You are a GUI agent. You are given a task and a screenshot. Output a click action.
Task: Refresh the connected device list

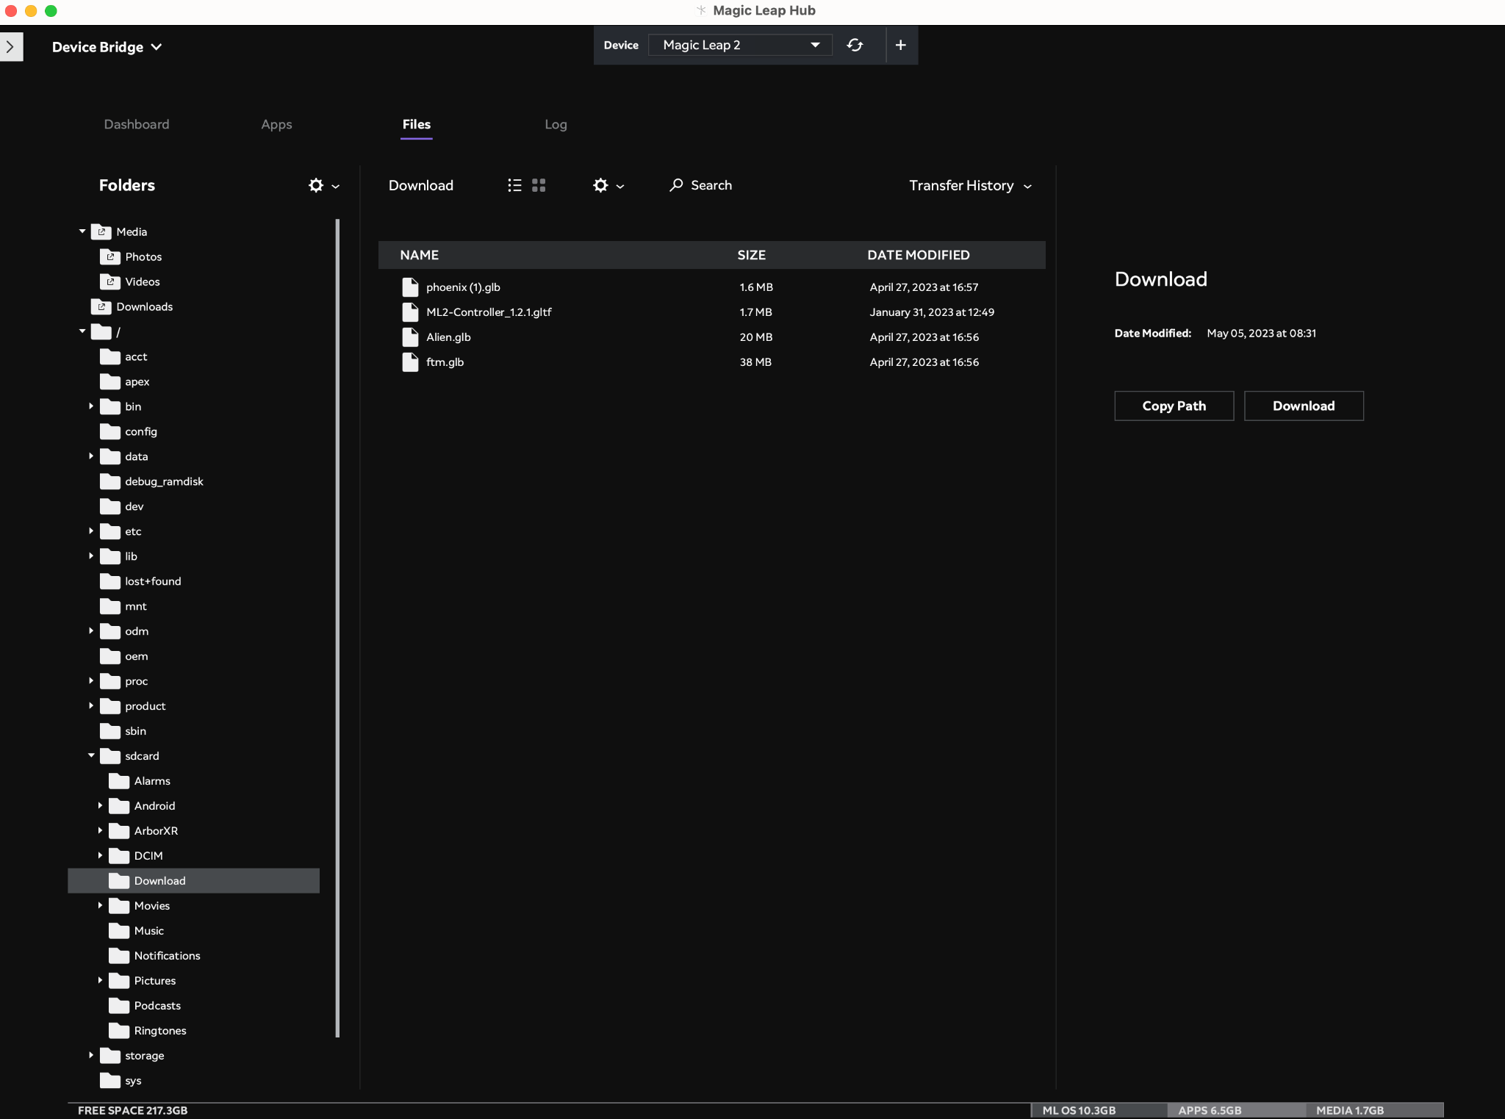coord(855,45)
